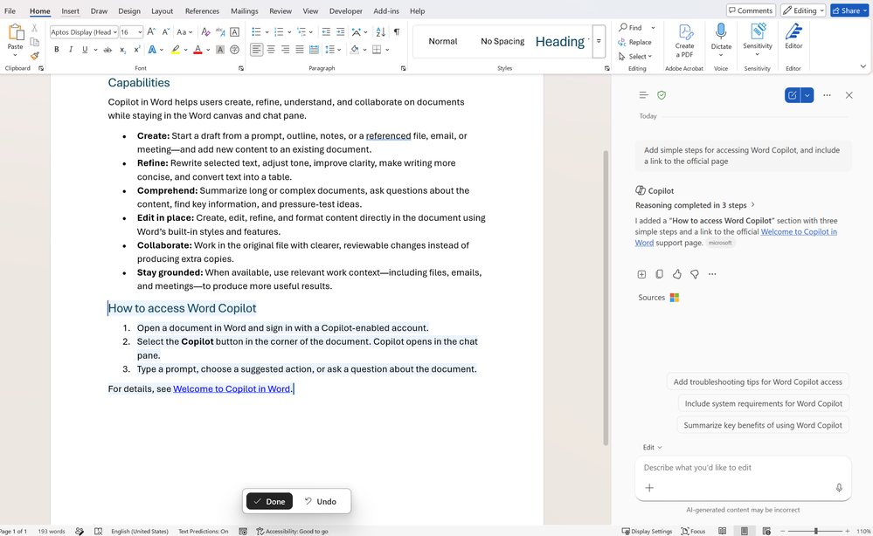Decrease paragraph indent
873x536 pixels.
pyautogui.click(x=326, y=32)
